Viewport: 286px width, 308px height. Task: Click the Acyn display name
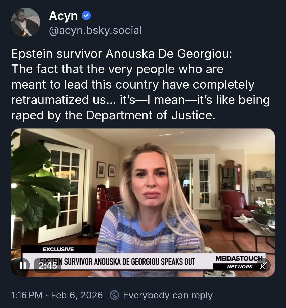tap(63, 16)
